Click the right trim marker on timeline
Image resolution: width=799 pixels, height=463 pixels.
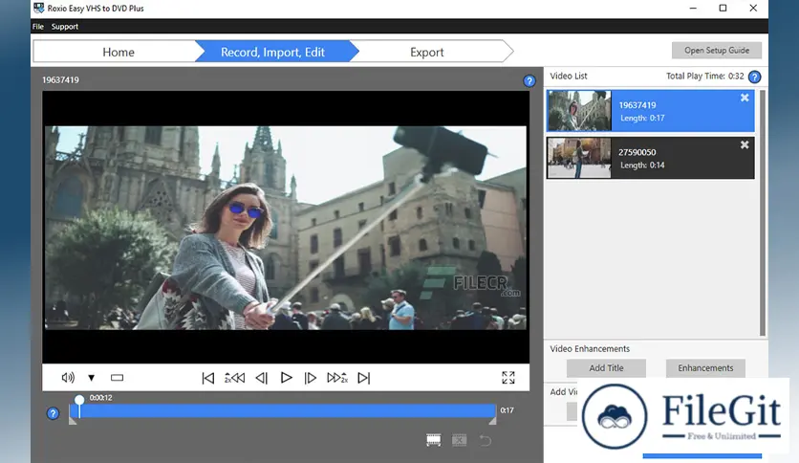pos(492,420)
